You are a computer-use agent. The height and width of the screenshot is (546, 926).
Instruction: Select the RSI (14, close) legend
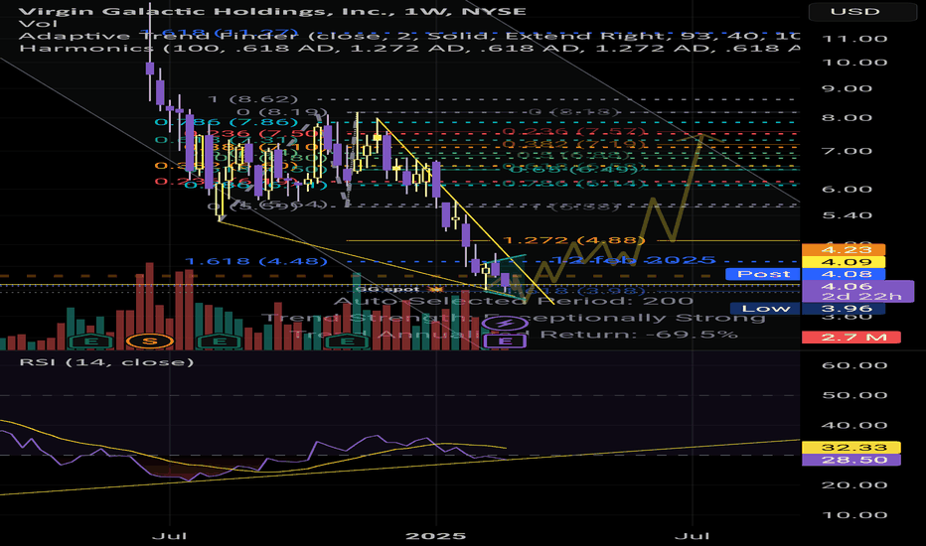pyautogui.click(x=106, y=361)
